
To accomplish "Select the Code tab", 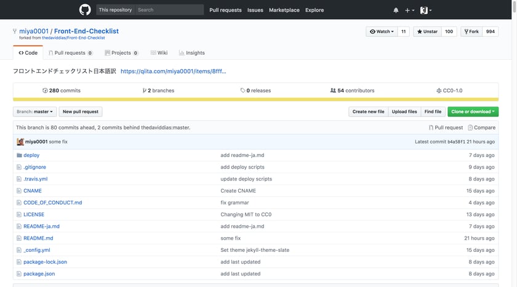I will coord(28,53).
